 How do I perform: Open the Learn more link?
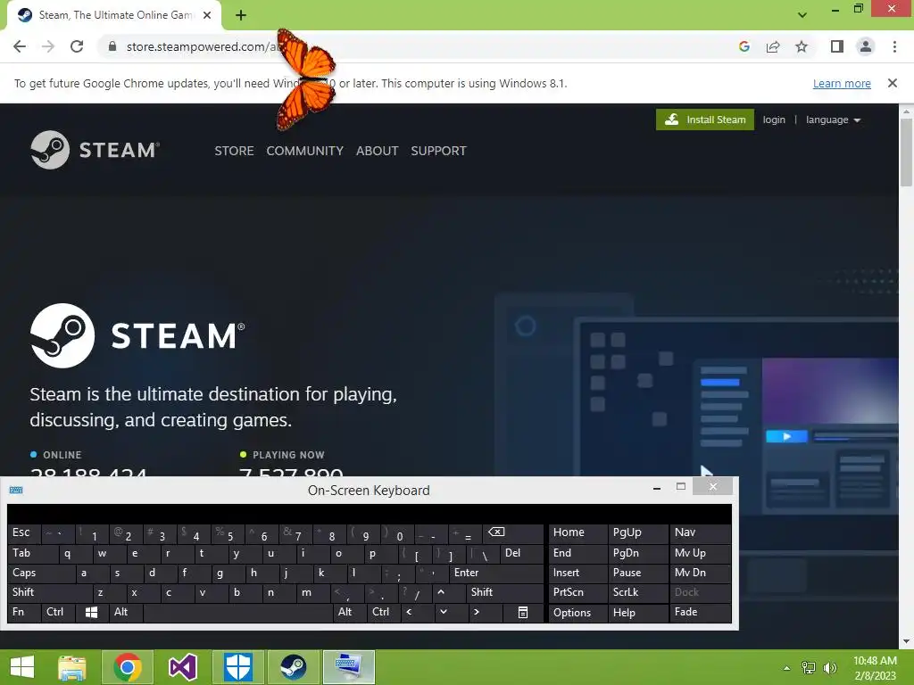842,83
